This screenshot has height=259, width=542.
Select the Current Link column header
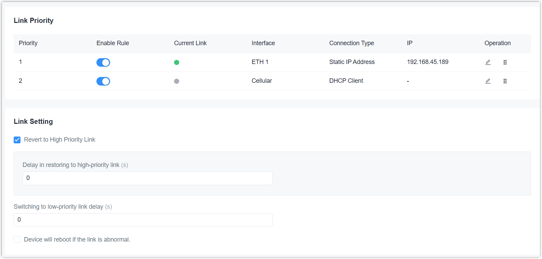(x=190, y=43)
